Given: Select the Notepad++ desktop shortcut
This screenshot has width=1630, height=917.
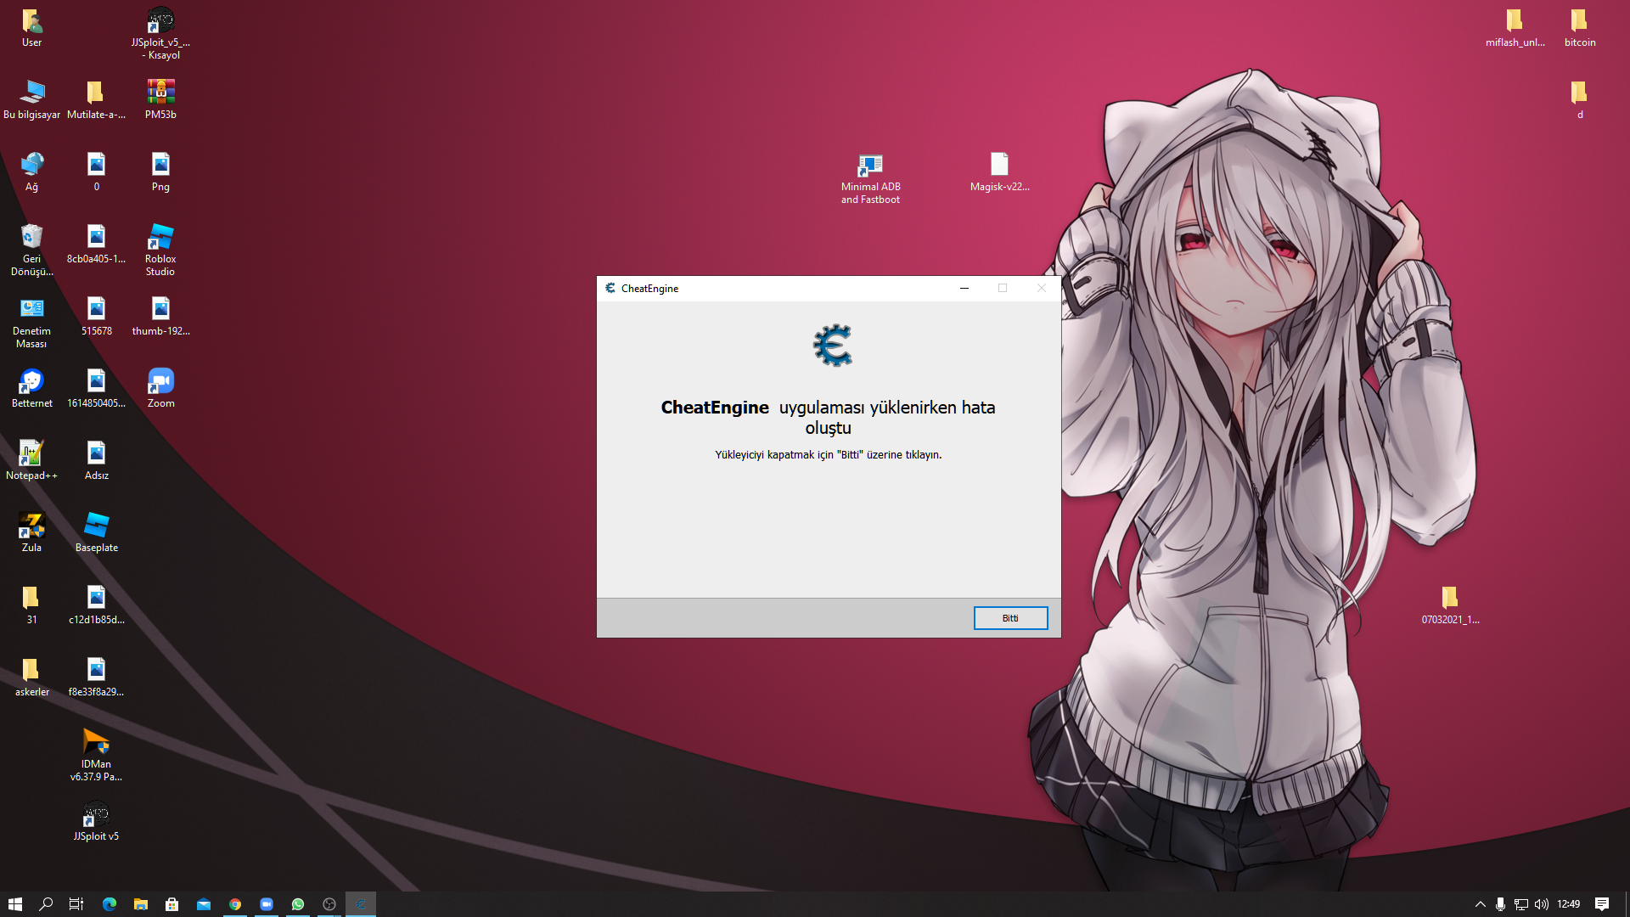Looking at the screenshot, I should (31, 454).
